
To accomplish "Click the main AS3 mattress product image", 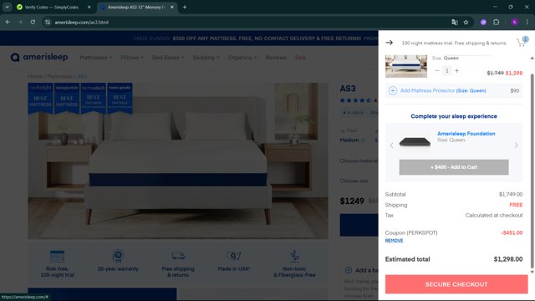I will [x=178, y=161].
